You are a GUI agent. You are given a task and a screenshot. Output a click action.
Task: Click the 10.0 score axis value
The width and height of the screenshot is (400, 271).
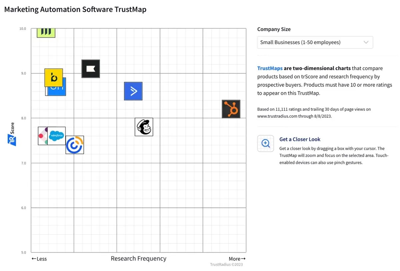point(23,29)
